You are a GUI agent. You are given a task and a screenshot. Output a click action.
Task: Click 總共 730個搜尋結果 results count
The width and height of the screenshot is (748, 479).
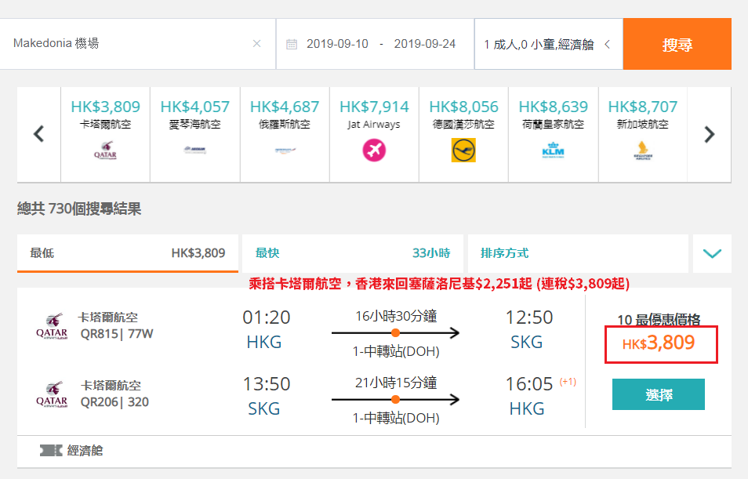pyautogui.click(x=79, y=209)
